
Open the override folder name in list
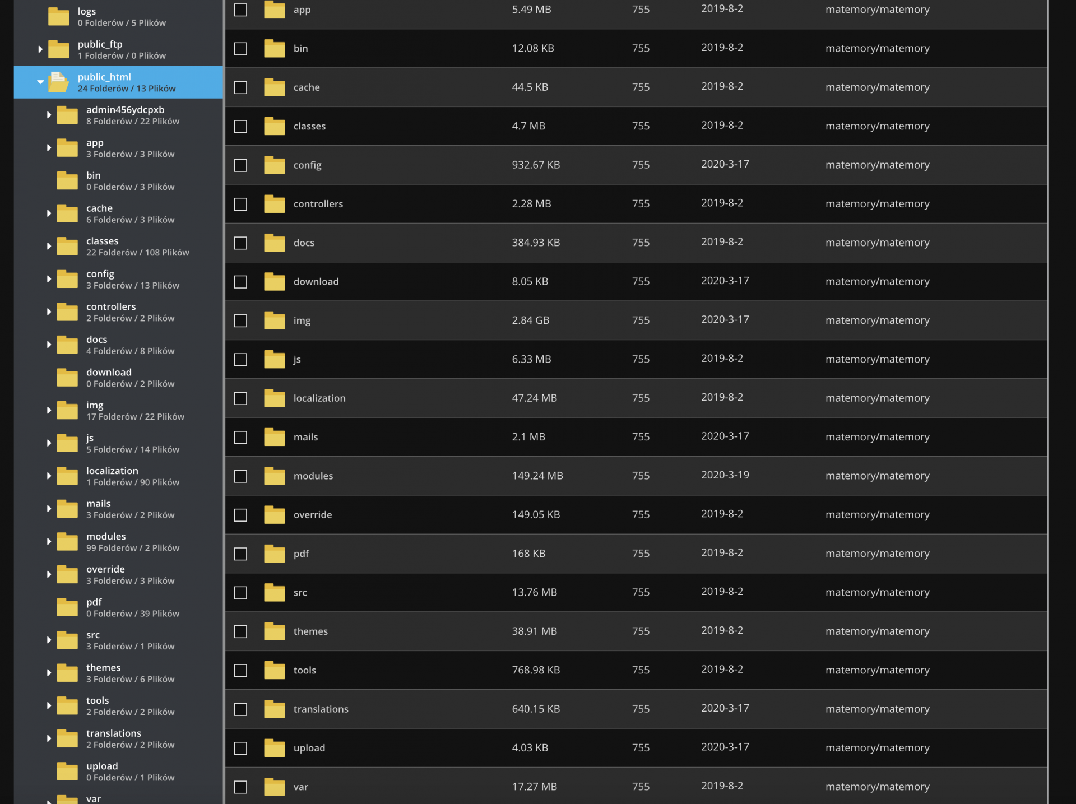(x=312, y=515)
